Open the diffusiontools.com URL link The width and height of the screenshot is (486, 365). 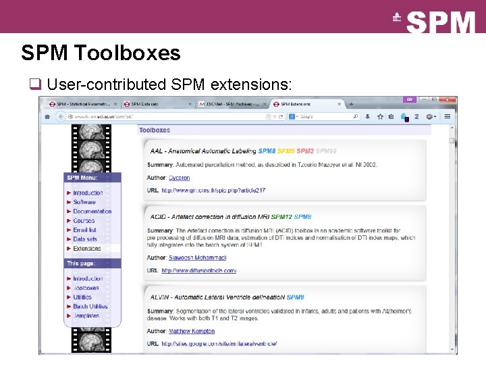pos(199,270)
